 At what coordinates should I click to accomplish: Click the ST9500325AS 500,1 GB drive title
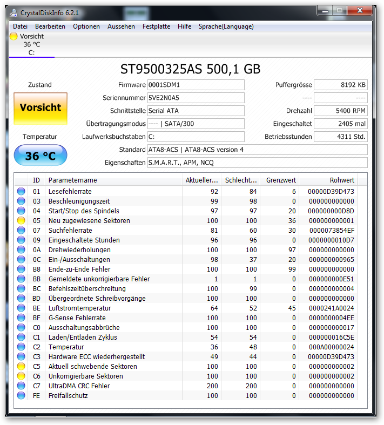click(190, 69)
